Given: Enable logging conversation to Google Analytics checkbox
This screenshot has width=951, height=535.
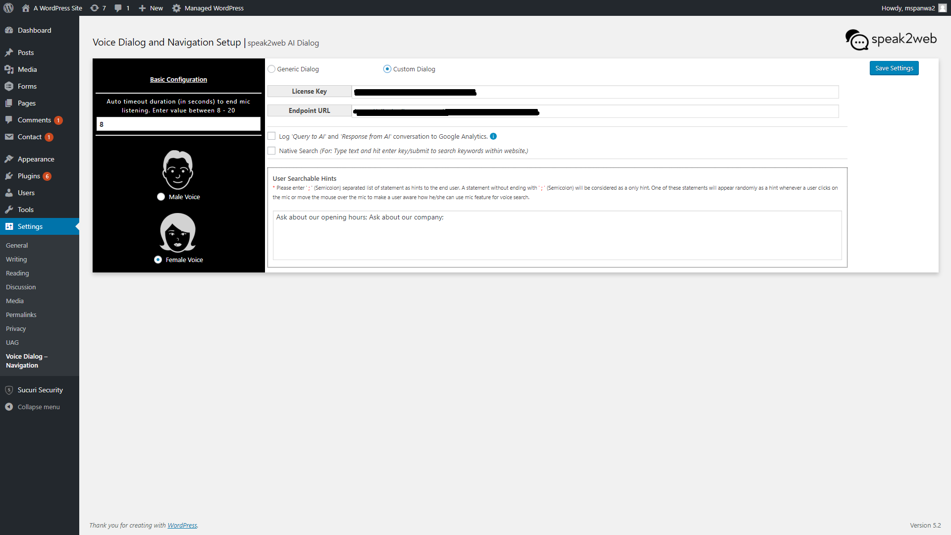Looking at the screenshot, I should point(271,136).
